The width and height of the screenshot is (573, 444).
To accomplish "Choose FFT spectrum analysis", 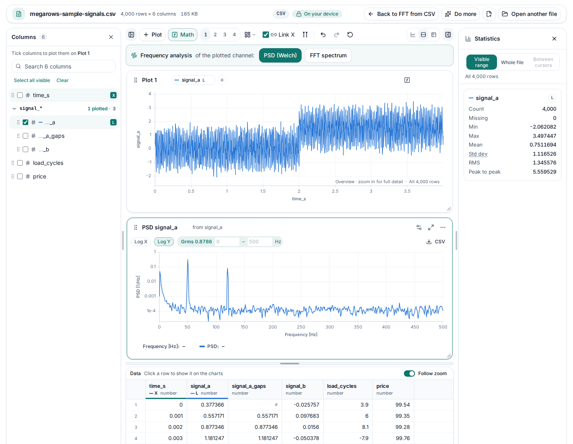I will (328, 55).
